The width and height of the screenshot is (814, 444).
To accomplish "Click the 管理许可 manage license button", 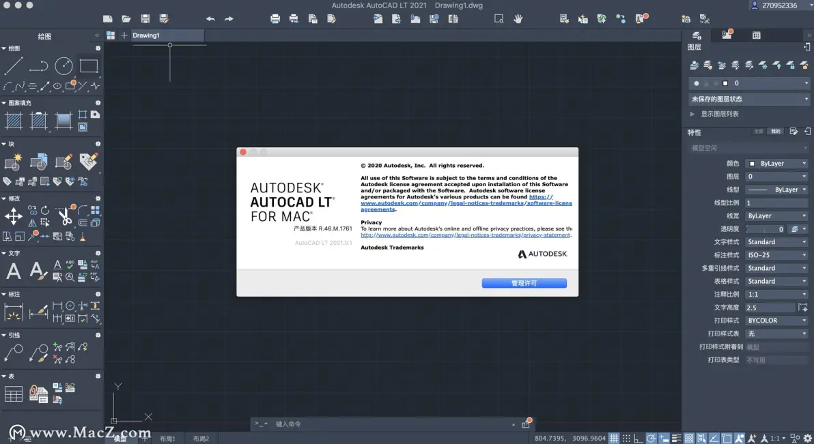I will (x=524, y=283).
